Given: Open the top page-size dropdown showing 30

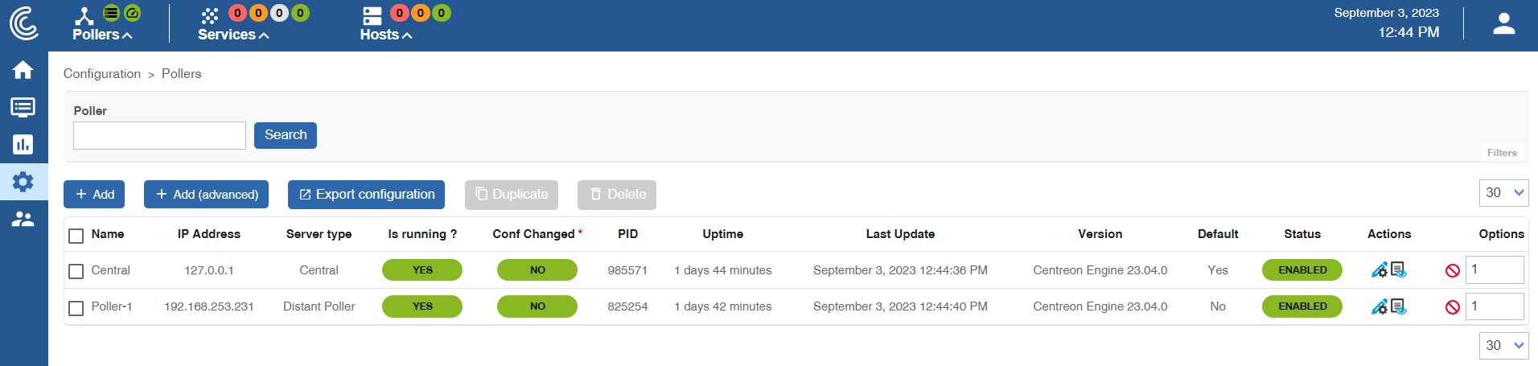Looking at the screenshot, I should click(x=1503, y=193).
